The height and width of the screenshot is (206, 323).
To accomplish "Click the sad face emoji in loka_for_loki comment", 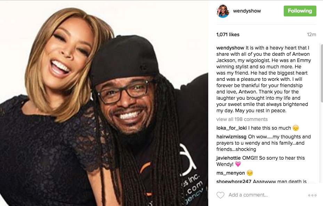I will [296, 128].
